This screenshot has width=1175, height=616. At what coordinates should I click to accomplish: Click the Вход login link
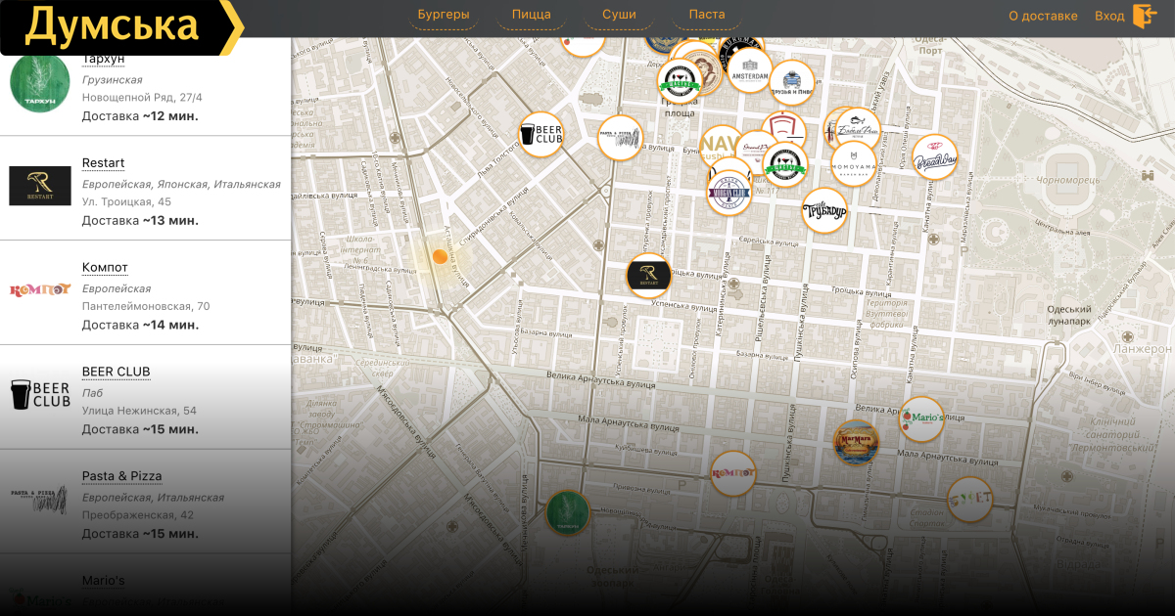point(1109,16)
